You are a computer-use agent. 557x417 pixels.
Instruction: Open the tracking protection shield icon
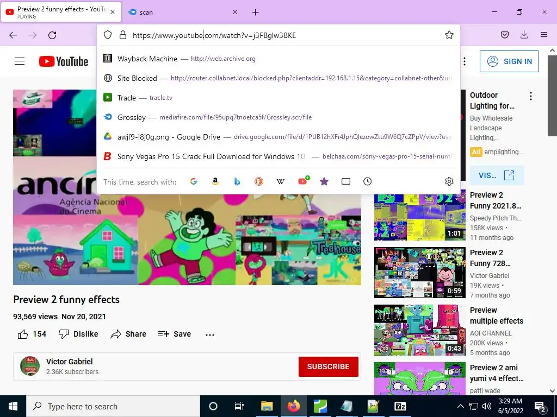[108, 35]
